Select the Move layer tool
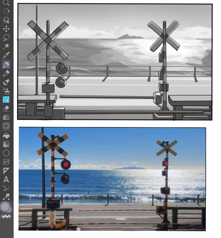This screenshot has height=238, width=221. tap(6, 29)
